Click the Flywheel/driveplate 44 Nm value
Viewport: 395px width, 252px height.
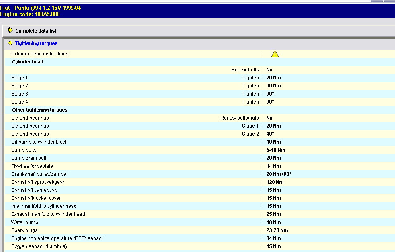pos(273,166)
